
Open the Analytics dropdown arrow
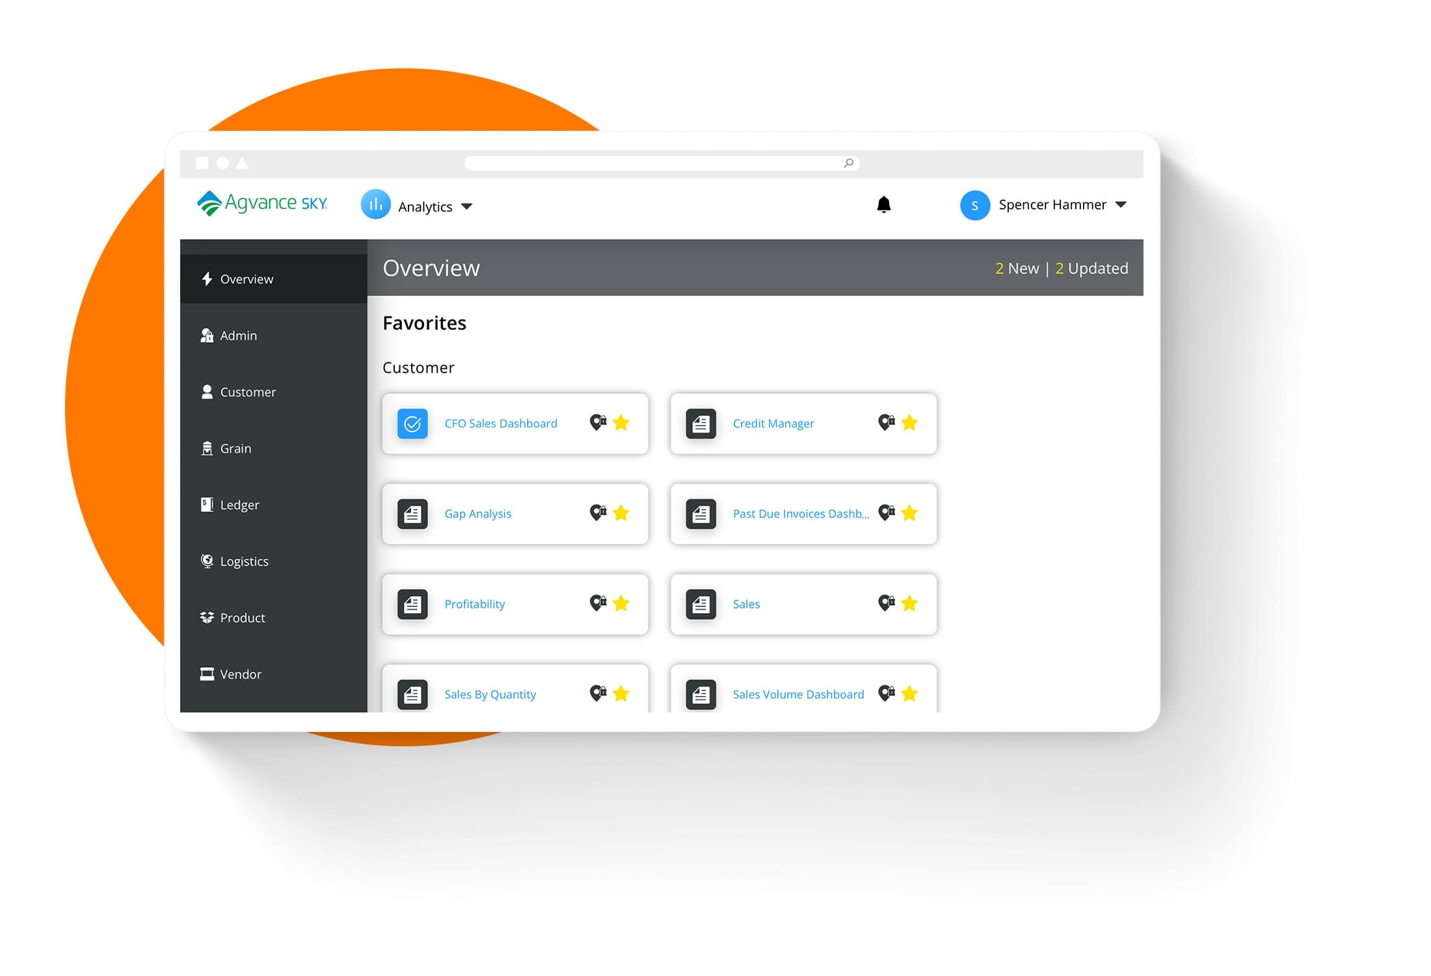[466, 207]
